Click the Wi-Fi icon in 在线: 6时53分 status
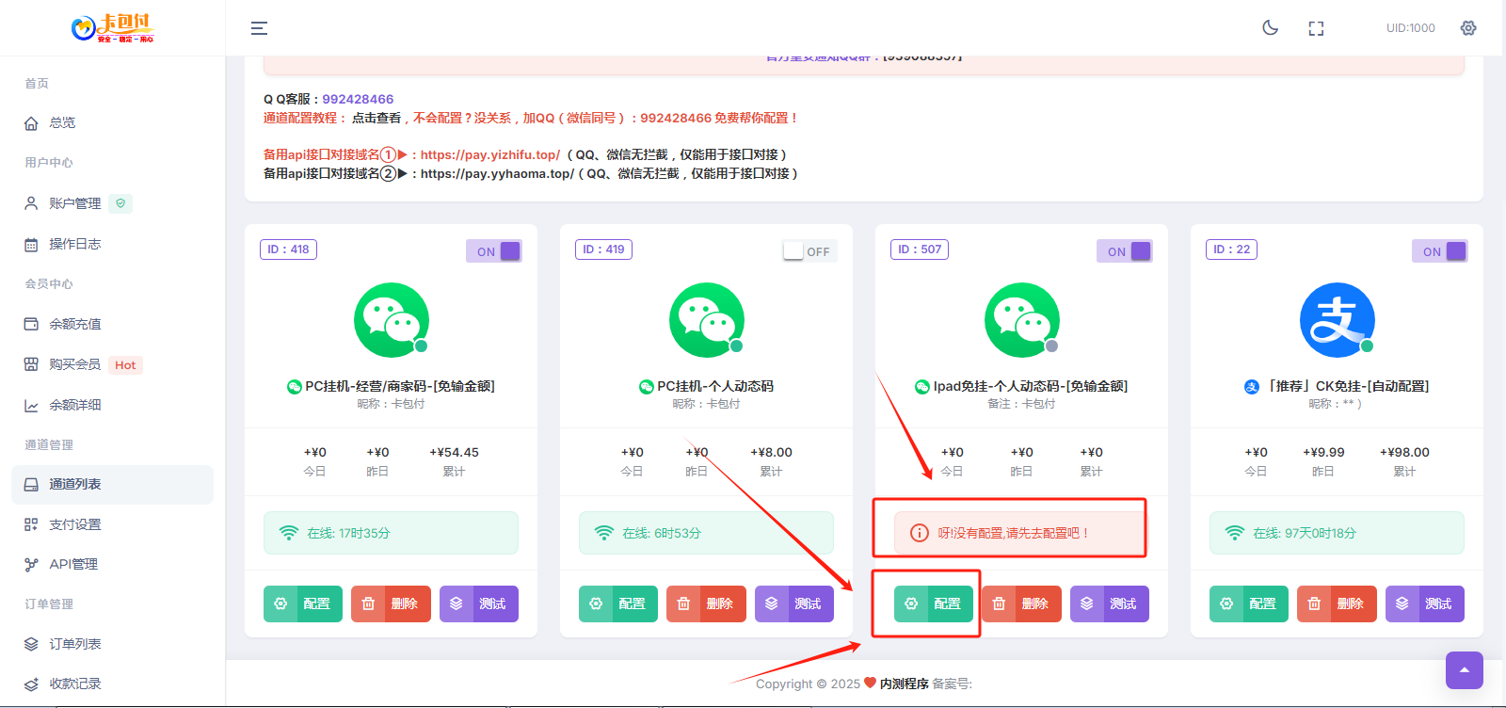Screen dimensions: 1506x708 (x=604, y=533)
